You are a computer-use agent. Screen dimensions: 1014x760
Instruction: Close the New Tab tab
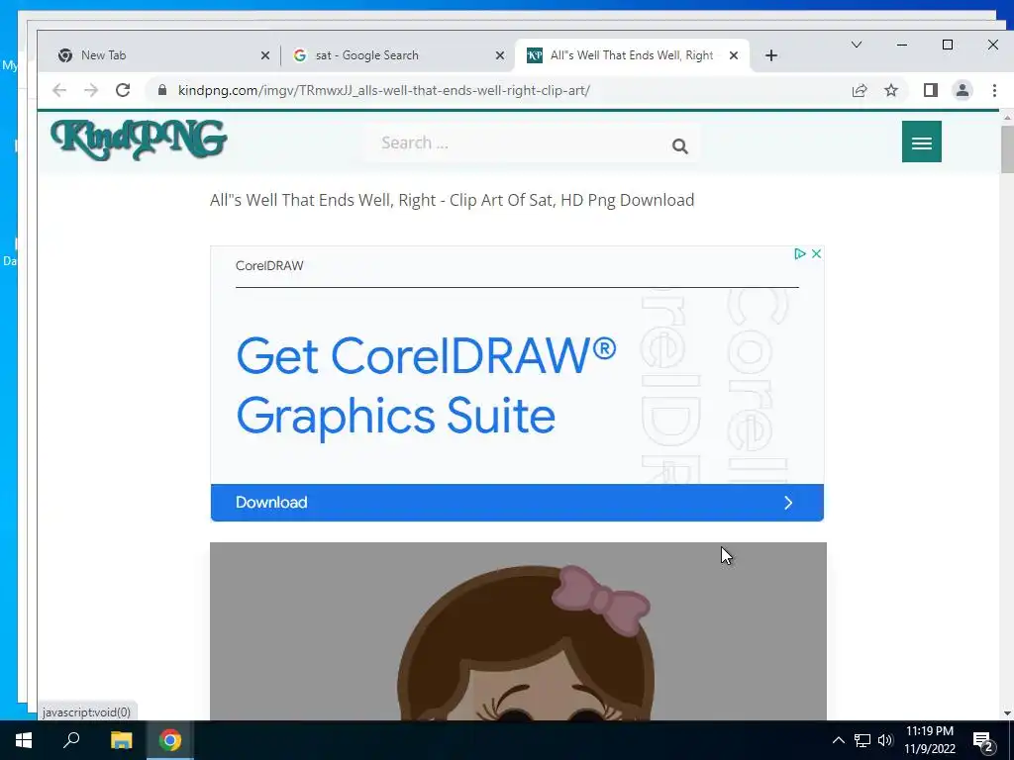[x=265, y=55]
